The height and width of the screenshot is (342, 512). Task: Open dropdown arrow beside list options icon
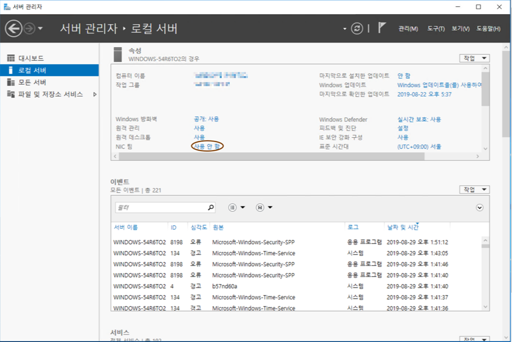coord(242,208)
